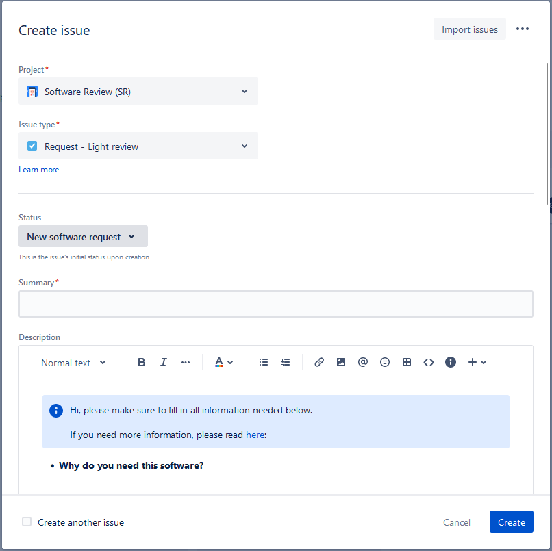Image resolution: width=552 pixels, height=551 pixels.
Task: Add a code snippet to the description
Action: (429, 362)
